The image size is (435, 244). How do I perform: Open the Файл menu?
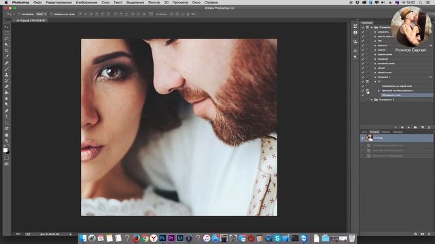click(37, 2)
